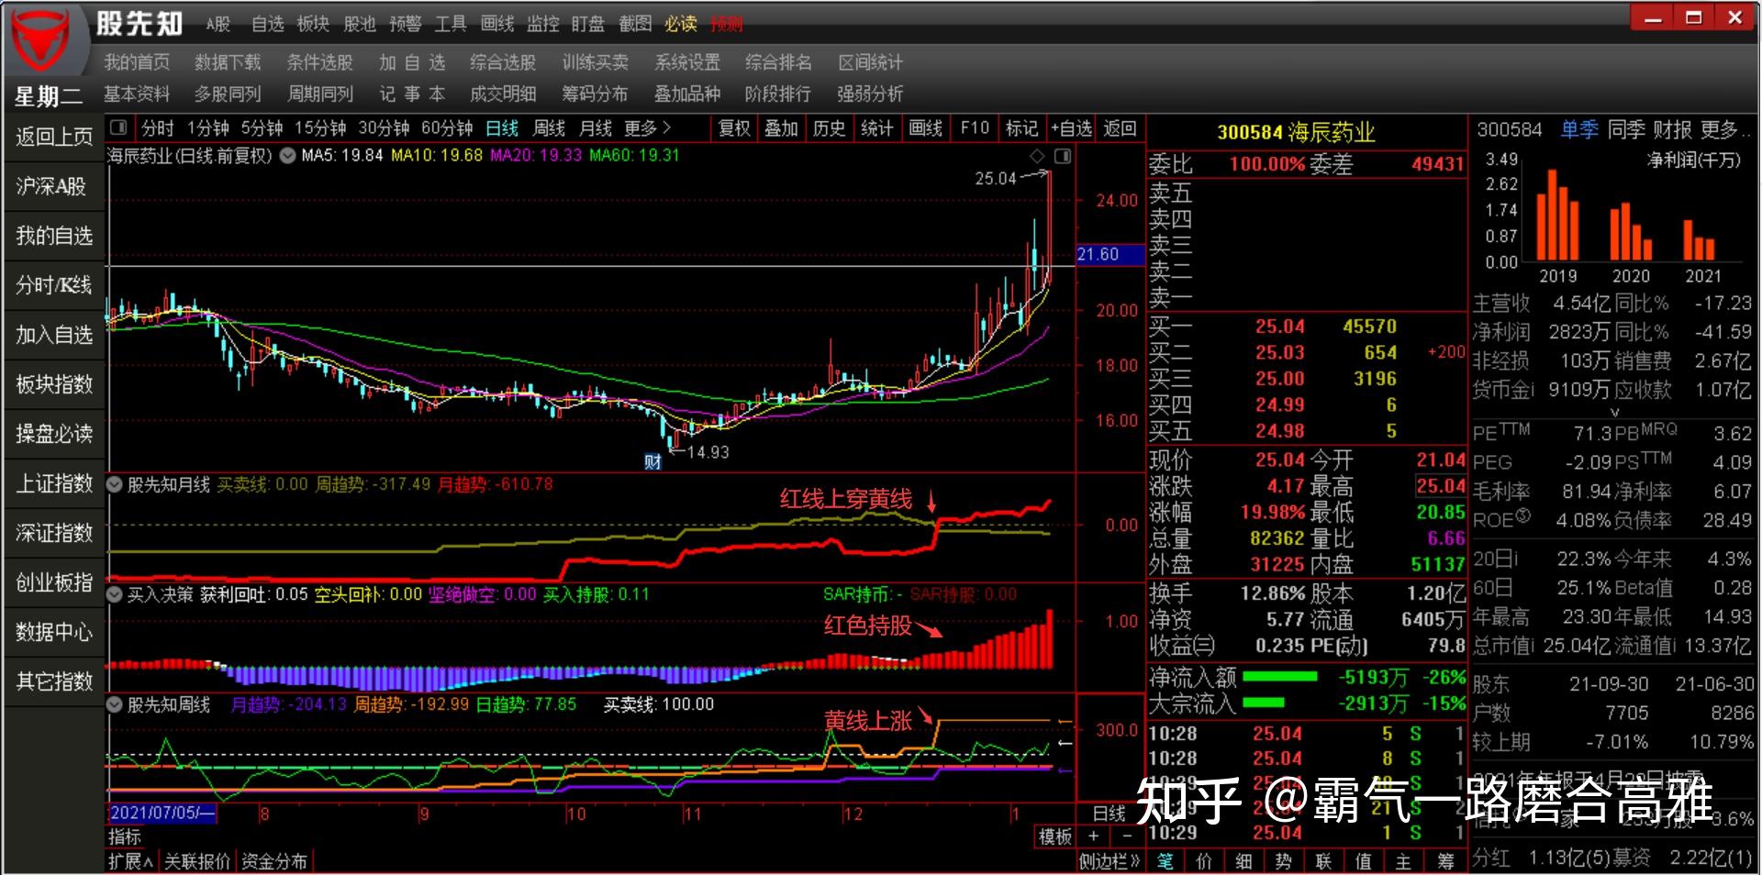Viewport: 1762px width, 875px height.
Task: Click the 模板 template button
Action: tap(1054, 836)
